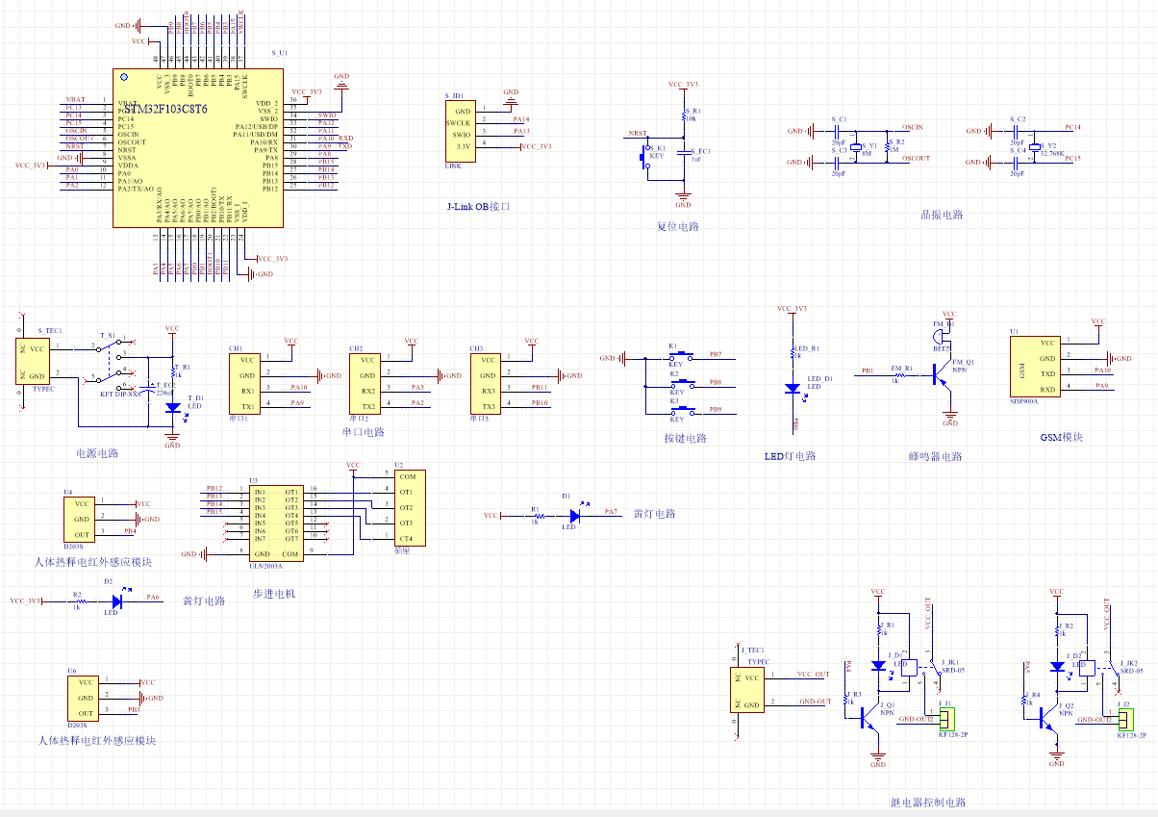This screenshot has height=817, width=1158.
Task: Click the 'SIM900A' part name text
Action: click(x=1023, y=400)
